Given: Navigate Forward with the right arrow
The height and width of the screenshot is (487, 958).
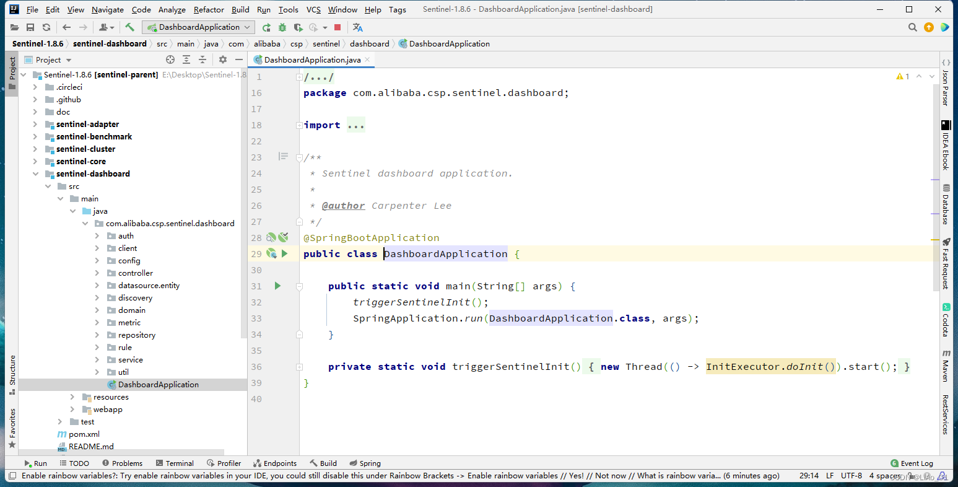Looking at the screenshot, I should pos(84,27).
